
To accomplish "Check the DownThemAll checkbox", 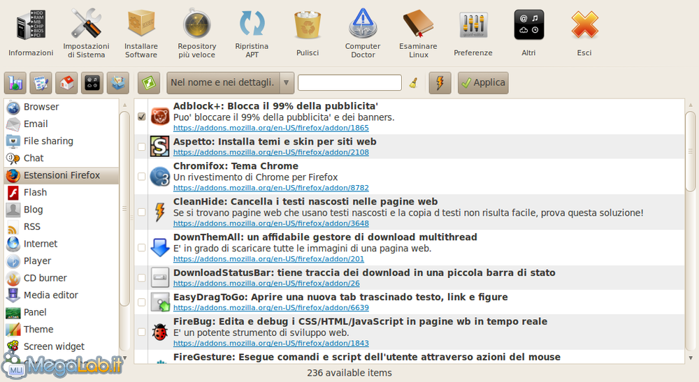I will 142,247.
